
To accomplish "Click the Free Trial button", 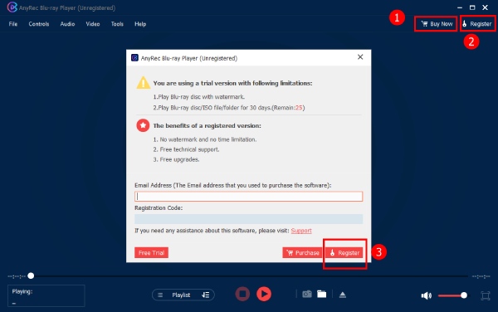I will click(x=151, y=253).
